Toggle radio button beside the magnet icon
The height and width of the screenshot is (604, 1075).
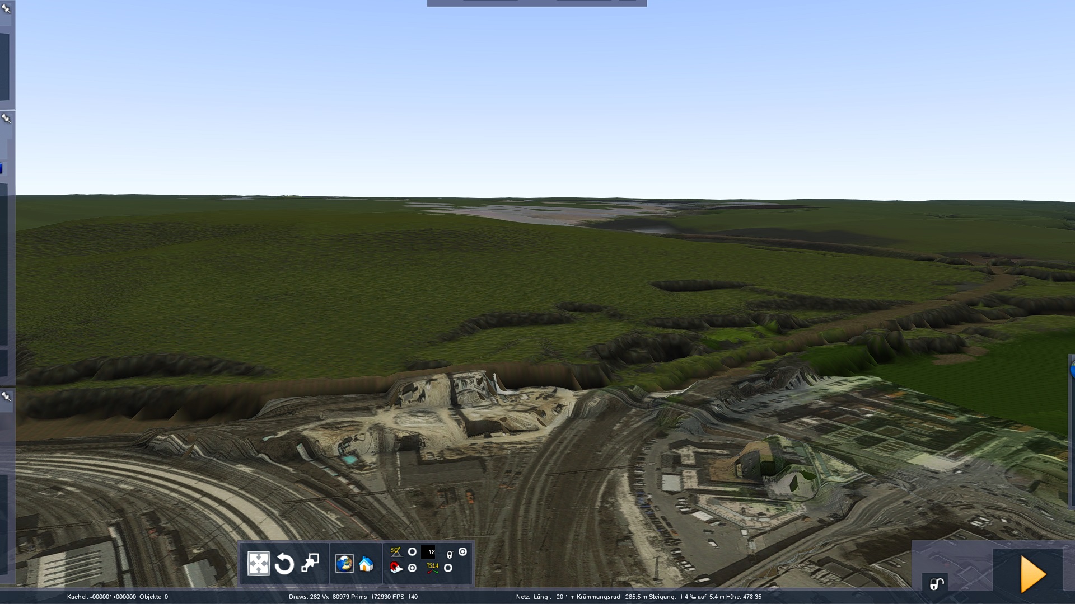tap(412, 568)
